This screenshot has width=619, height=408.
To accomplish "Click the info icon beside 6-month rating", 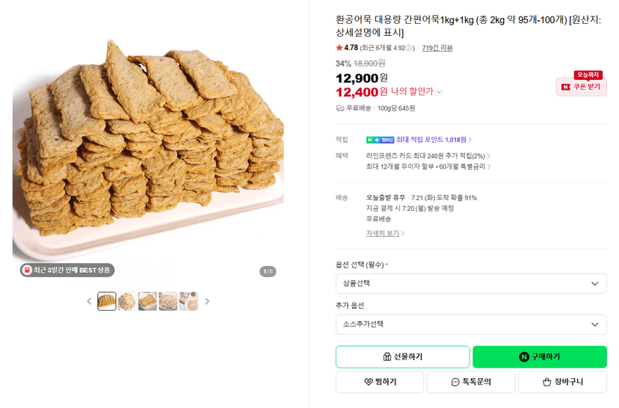I will [409, 48].
